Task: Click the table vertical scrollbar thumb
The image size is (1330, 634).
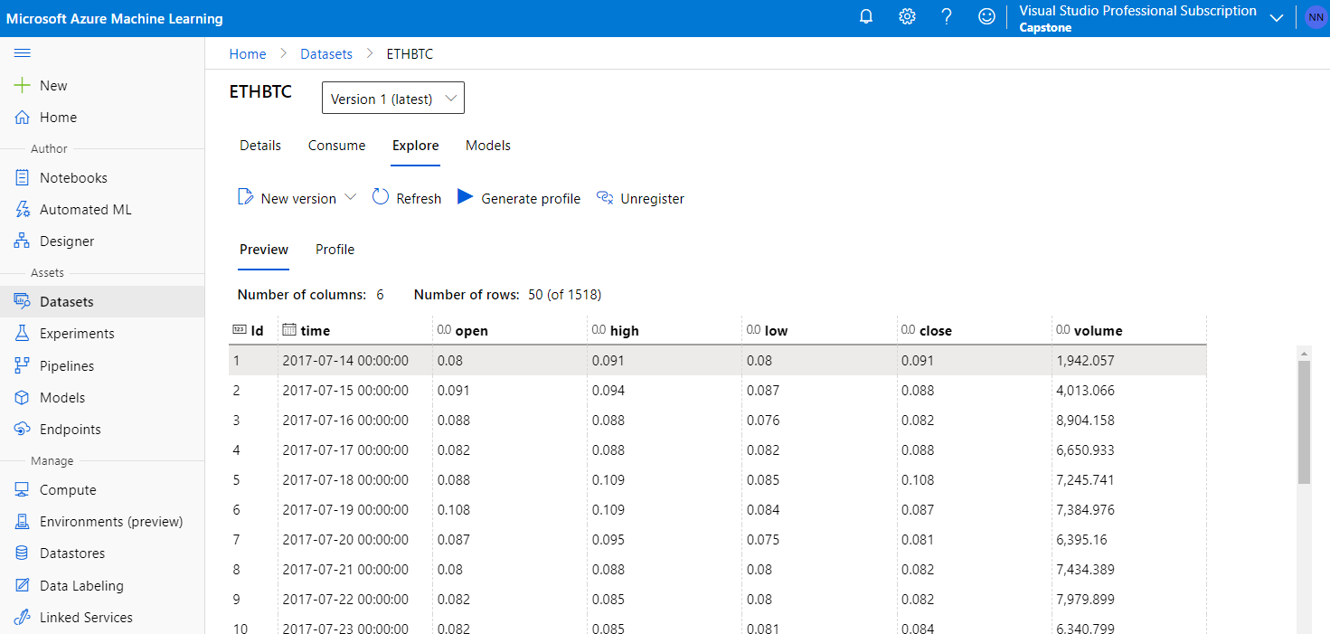Action: pos(1304,421)
